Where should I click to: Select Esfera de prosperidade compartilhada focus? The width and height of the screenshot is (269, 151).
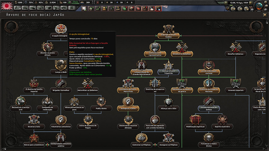[141, 68]
